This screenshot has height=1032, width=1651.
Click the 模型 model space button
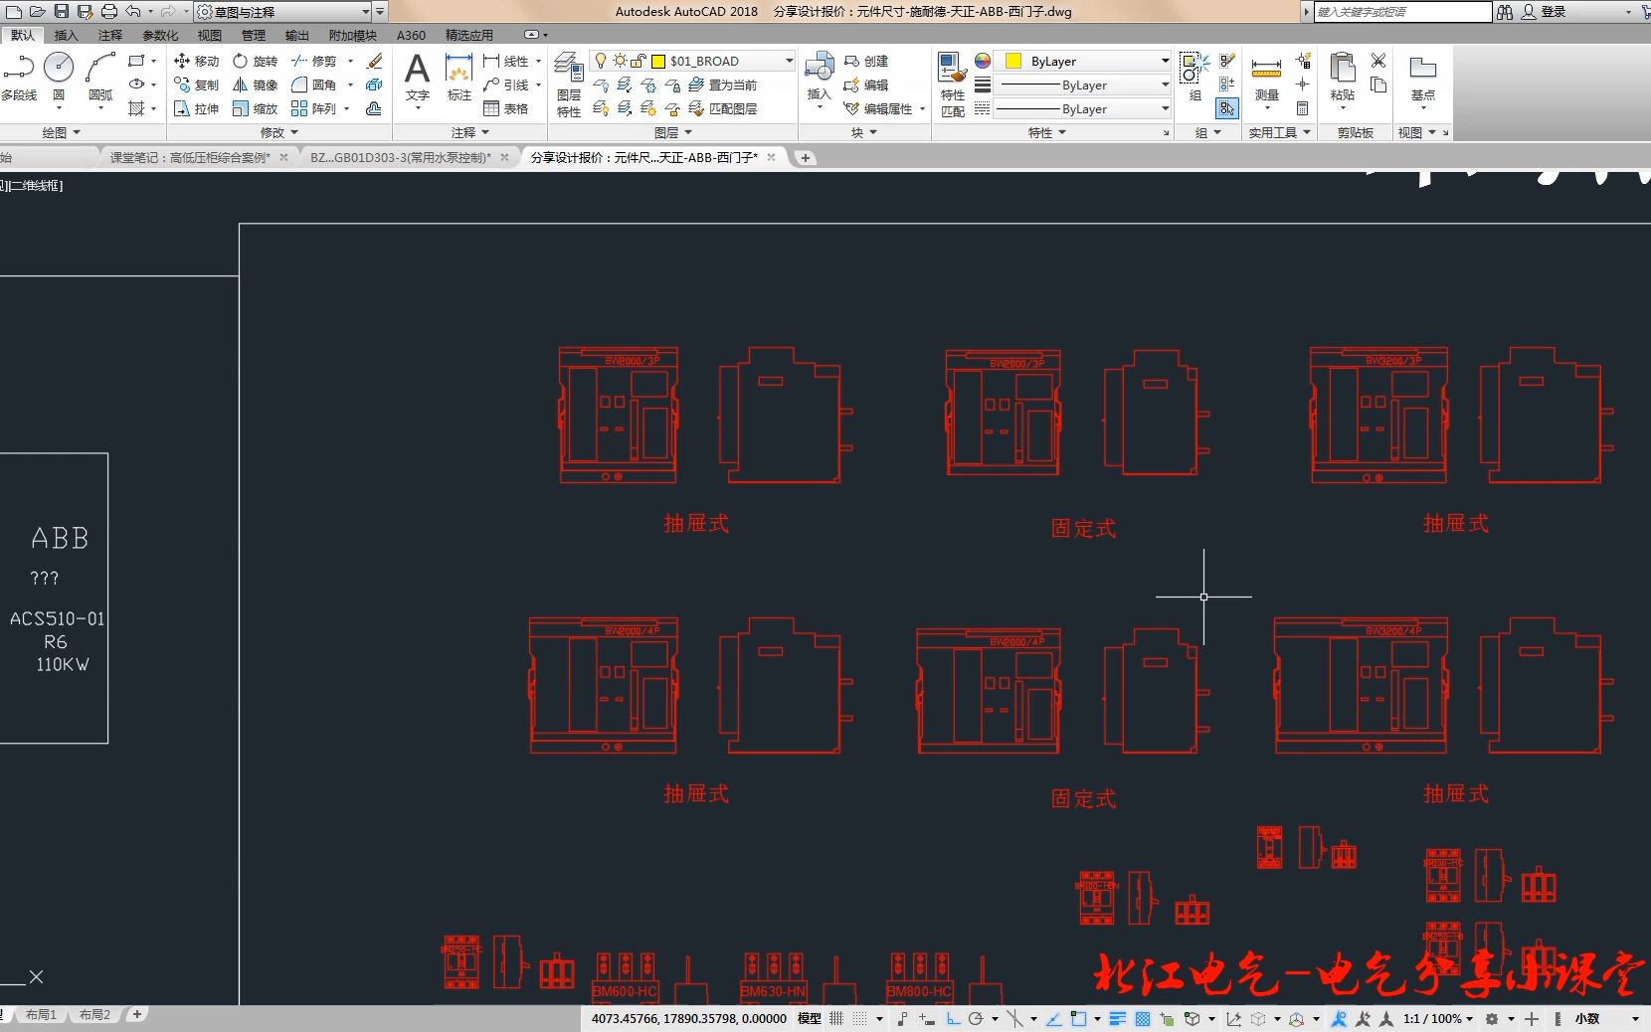coord(810,1018)
